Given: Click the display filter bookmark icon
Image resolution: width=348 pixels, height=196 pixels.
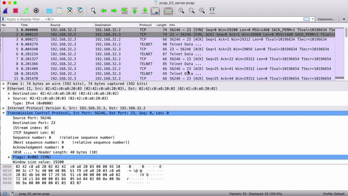Looking at the screenshot, I should pyautogui.click(x=3, y=19).
